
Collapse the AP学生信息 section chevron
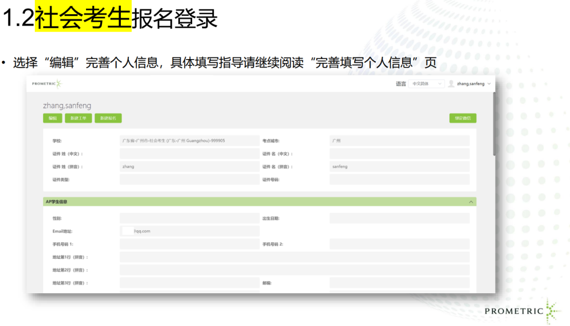click(x=471, y=202)
